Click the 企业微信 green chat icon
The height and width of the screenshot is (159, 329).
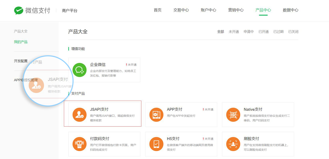click(80, 70)
